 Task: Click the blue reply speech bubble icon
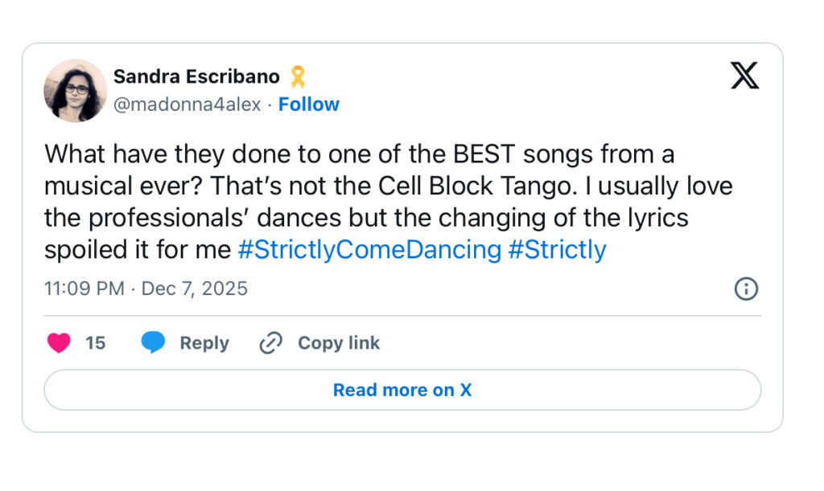153,343
